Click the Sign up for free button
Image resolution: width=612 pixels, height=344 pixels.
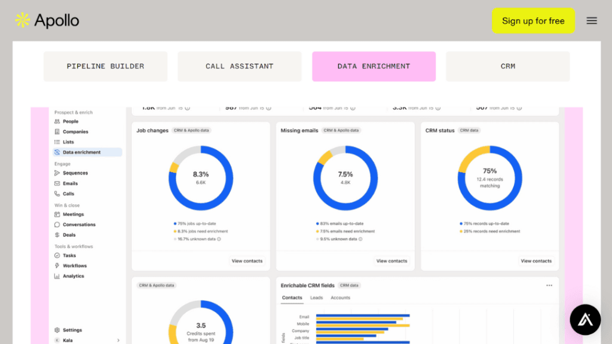[533, 21]
